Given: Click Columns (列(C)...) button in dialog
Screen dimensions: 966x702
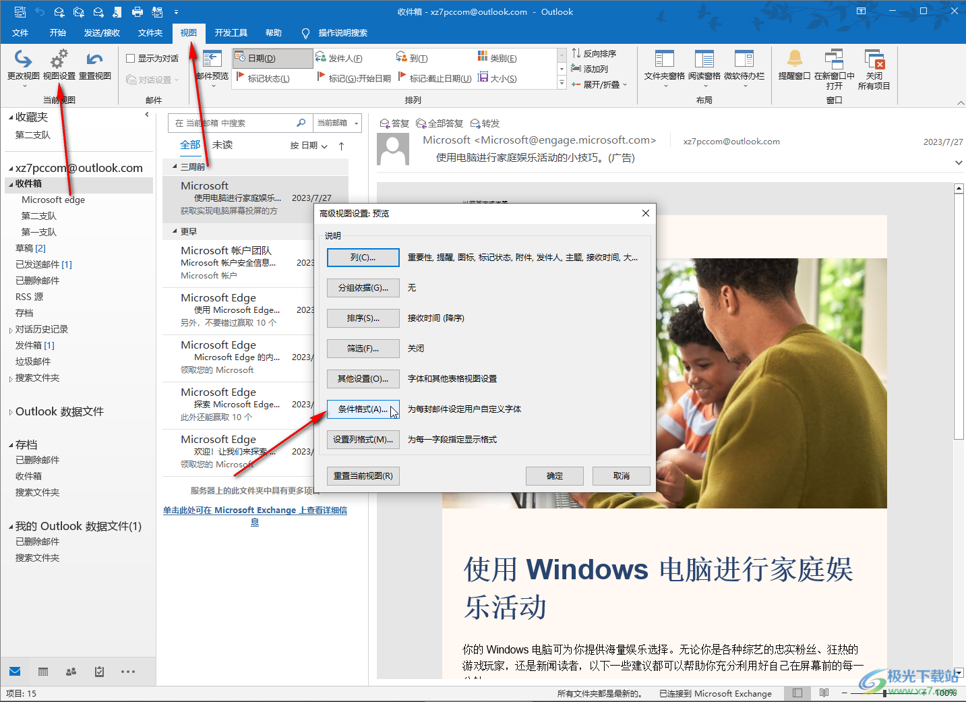Looking at the screenshot, I should pos(363,258).
